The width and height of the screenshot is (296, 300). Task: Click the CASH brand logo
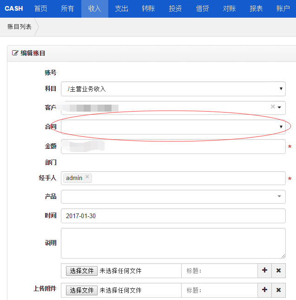(x=13, y=8)
